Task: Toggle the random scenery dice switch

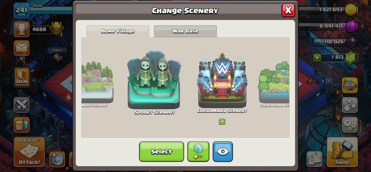Action: (x=198, y=152)
